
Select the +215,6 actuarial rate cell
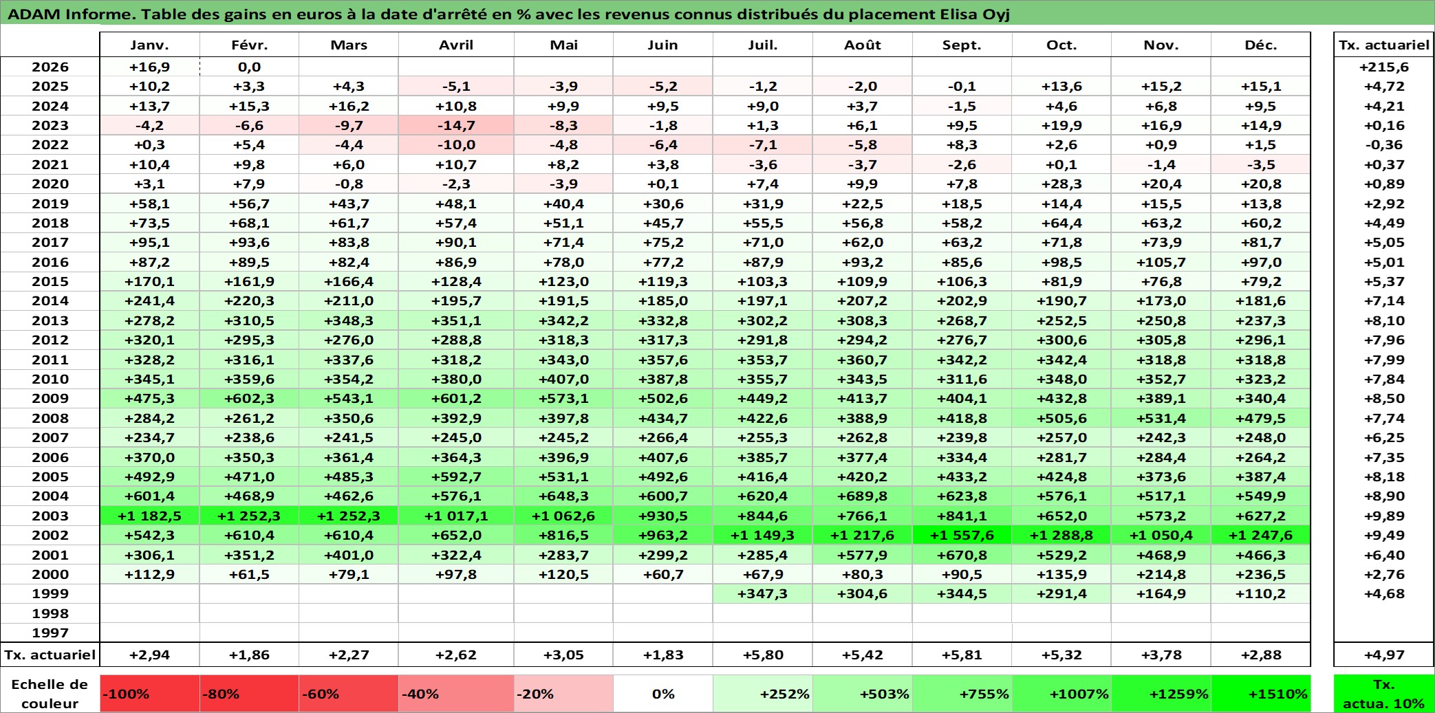point(1384,67)
